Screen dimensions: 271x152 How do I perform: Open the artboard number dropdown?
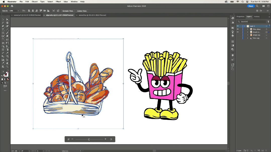[x=43, y=151]
